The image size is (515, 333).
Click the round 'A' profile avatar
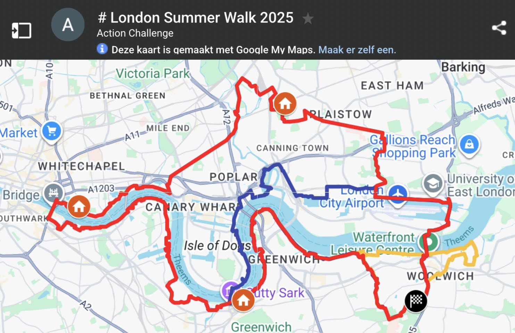[68, 25]
